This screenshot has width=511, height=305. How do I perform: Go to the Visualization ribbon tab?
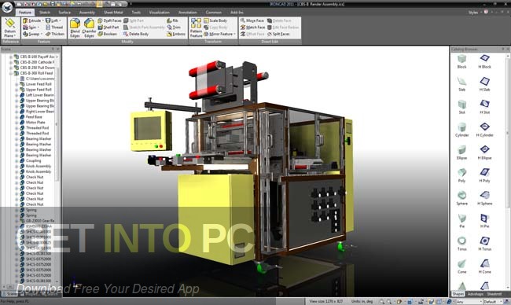[160, 13]
